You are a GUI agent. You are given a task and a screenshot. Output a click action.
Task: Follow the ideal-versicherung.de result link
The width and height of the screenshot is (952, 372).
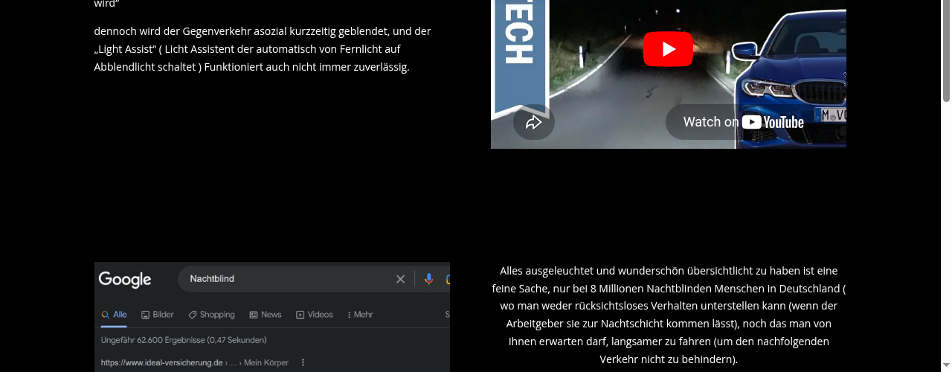(x=162, y=363)
